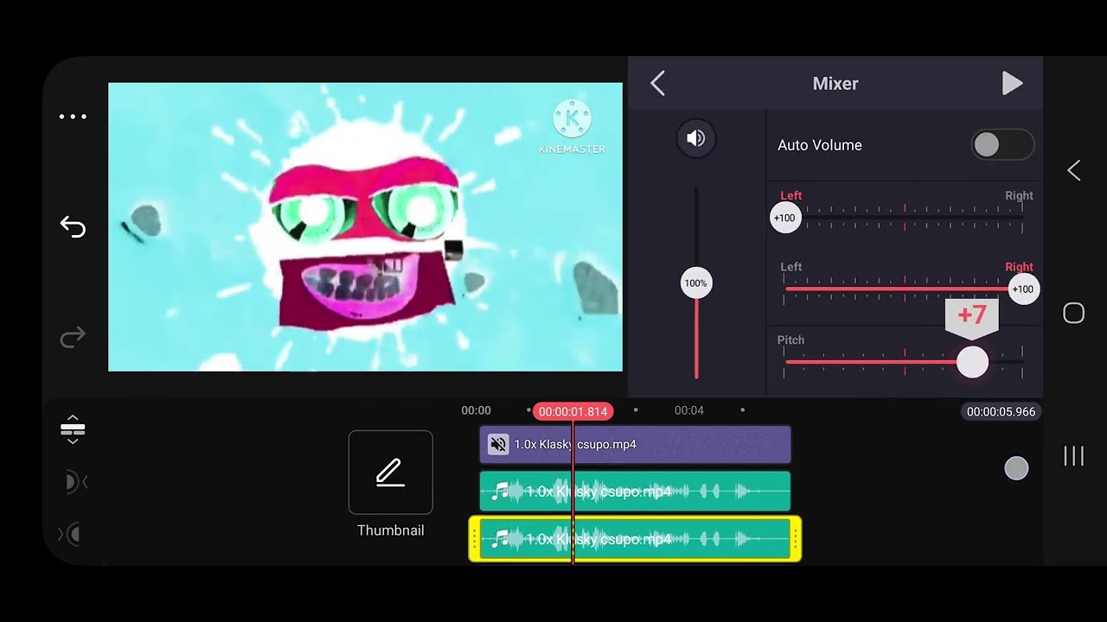This screenshot has height=622, width=1107.
Task: Tap the Android back navigation button
Action: tap(1074, 171)
